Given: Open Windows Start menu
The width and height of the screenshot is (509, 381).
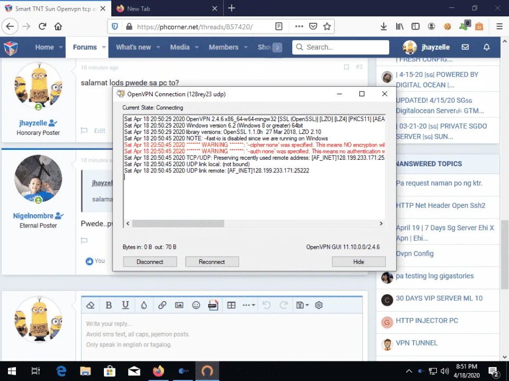Looking at the screenshot, I should 12,371.
